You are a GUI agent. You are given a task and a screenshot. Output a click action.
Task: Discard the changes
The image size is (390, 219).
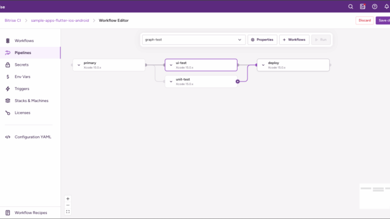364,20
